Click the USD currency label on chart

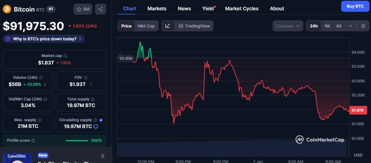tap(358, 155)
